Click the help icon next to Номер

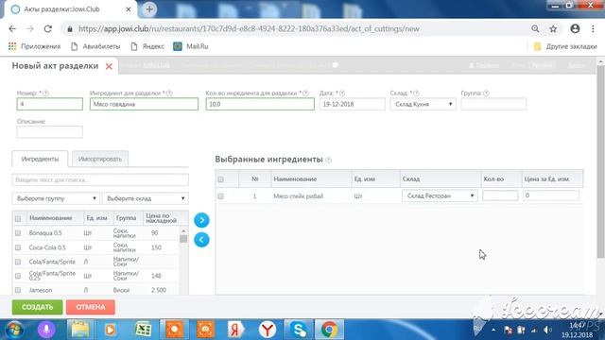pyautogui.click(x=46, y=93)
